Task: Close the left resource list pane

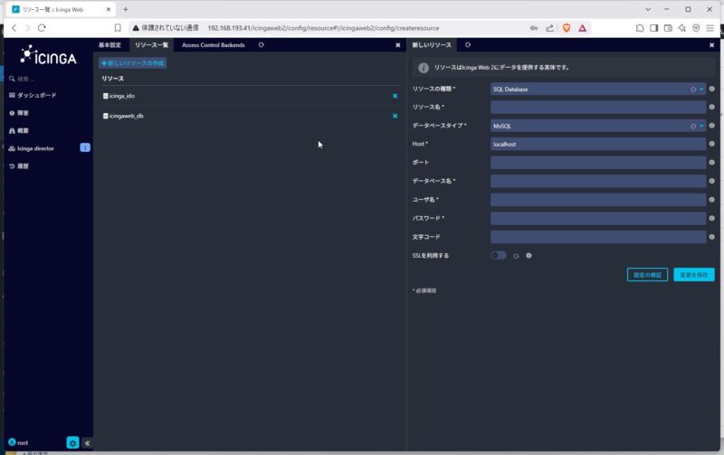Action: 398,45
